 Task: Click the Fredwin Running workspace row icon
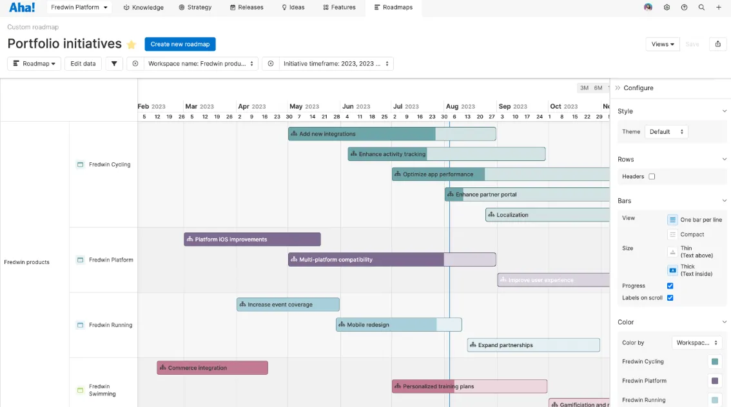click(80, 325)
